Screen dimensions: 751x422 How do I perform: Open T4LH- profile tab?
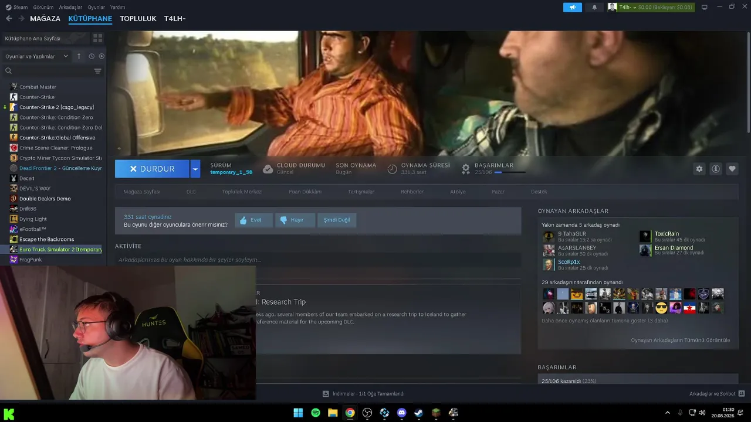[175, 19]
